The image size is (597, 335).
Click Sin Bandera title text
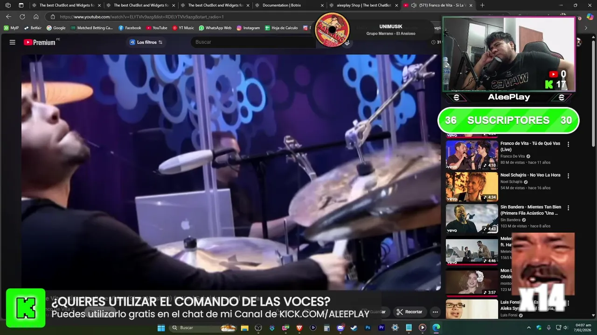click(x=531, y=210)
